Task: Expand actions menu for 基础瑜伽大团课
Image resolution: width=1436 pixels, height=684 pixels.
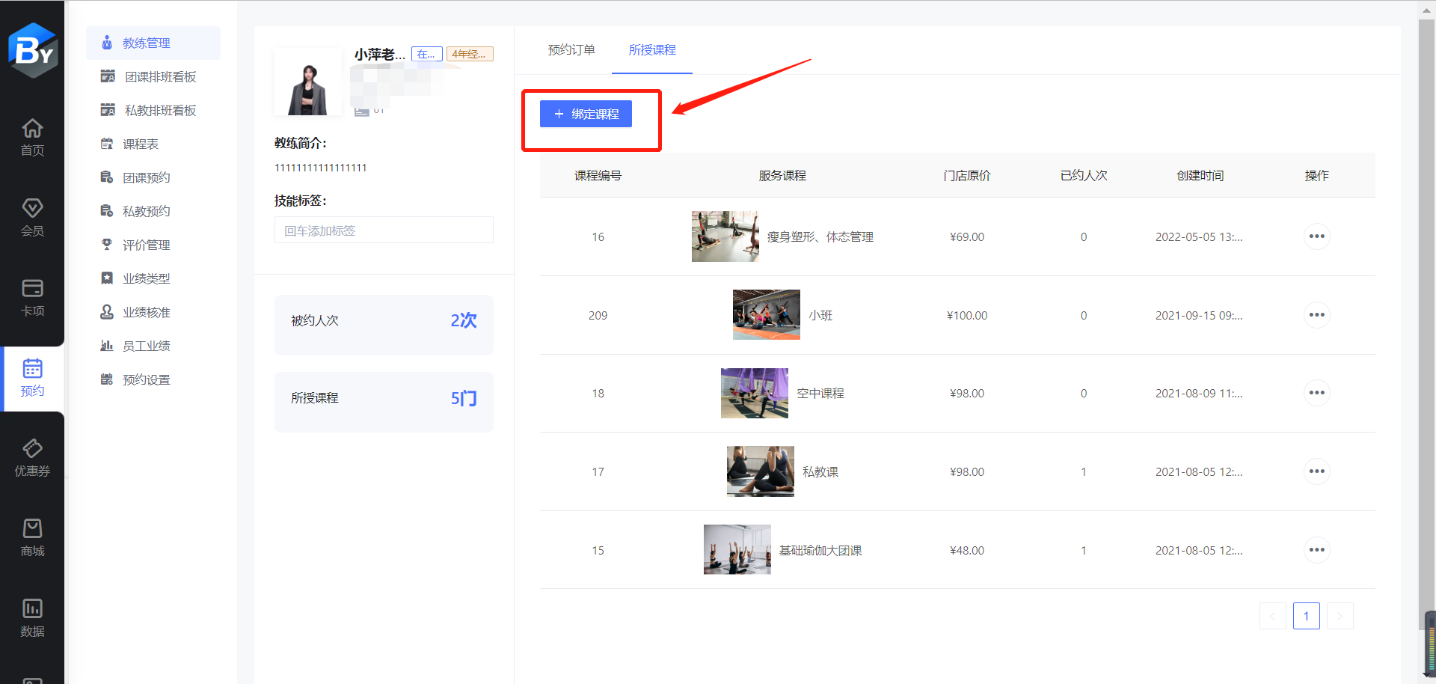Action: pyautogui.click(x=1316, y=550)
